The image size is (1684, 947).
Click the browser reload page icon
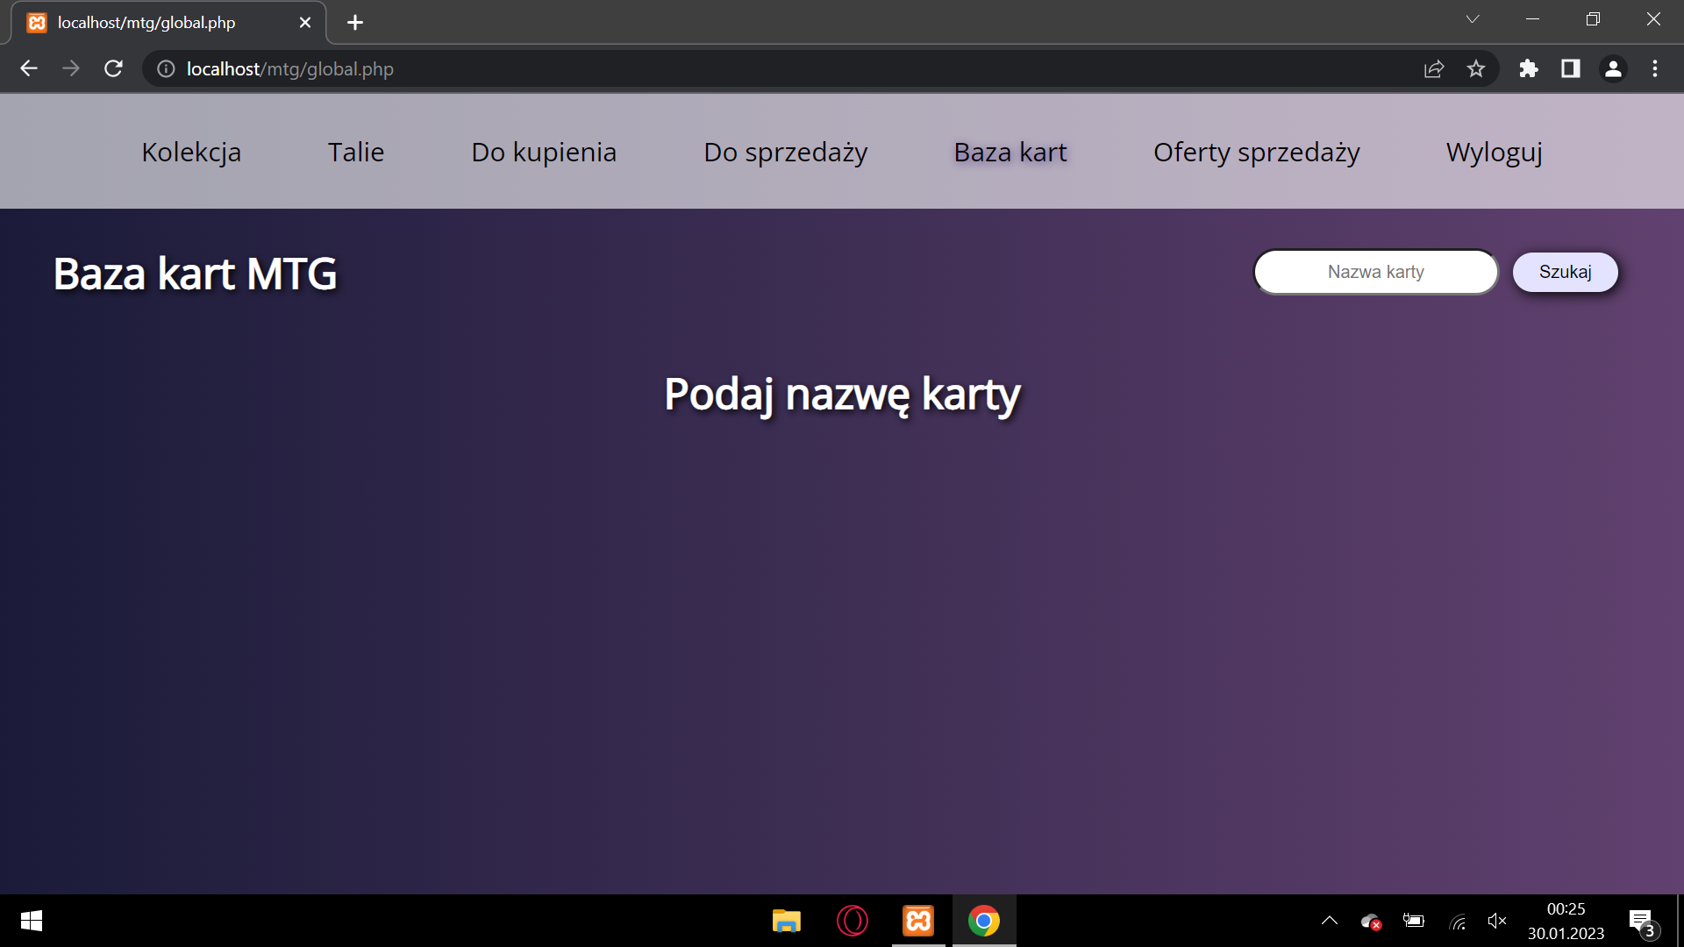coord(113,68)
